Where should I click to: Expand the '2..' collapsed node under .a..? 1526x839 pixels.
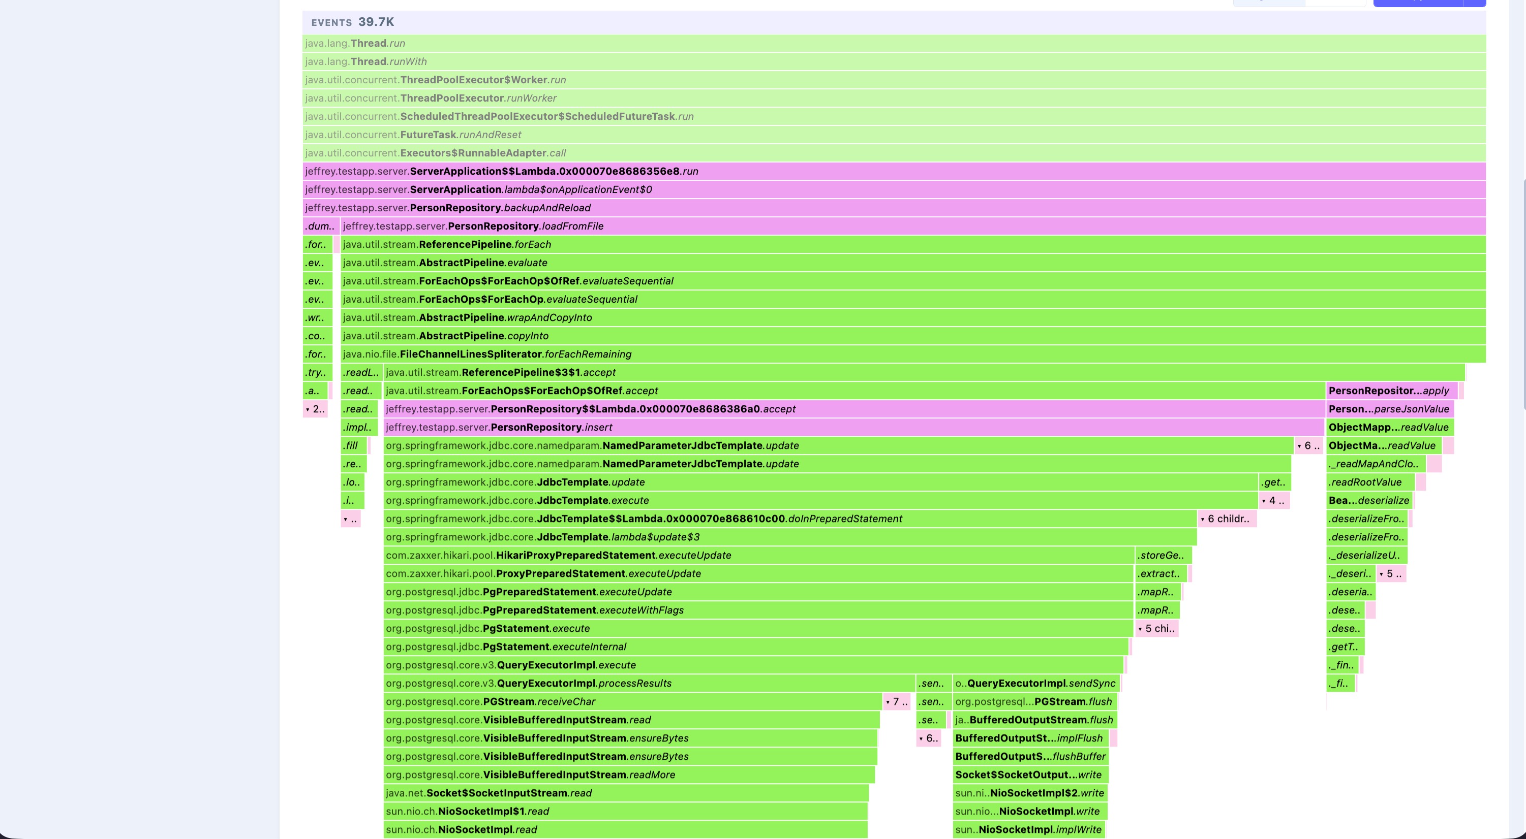tap(315, 409)
